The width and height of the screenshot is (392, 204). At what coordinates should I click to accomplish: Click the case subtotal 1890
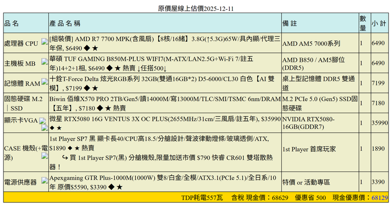pos(378,149)
